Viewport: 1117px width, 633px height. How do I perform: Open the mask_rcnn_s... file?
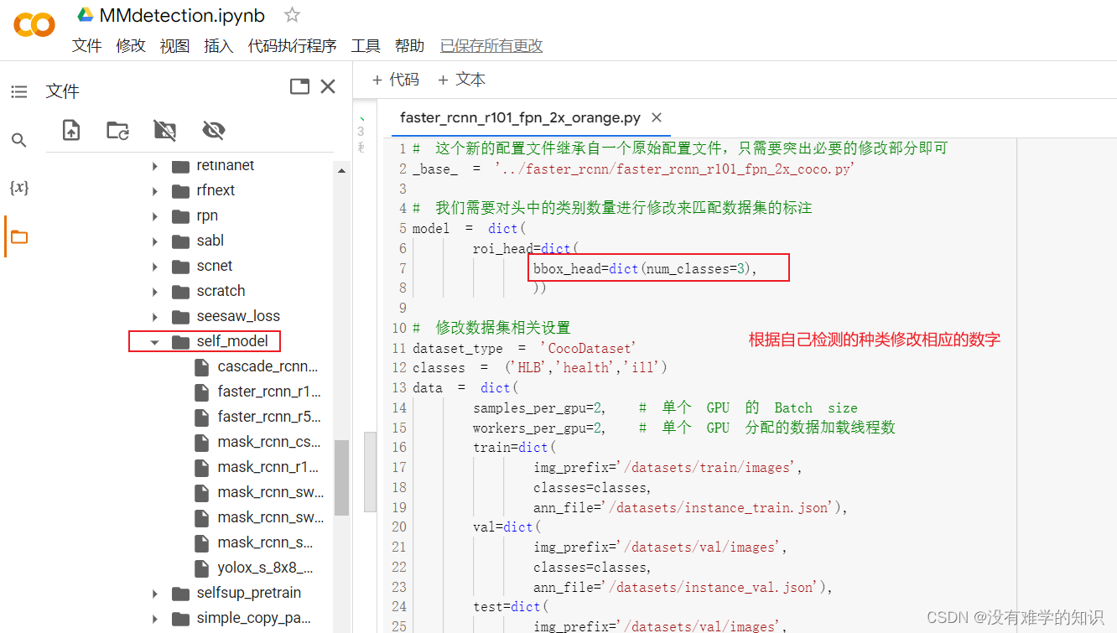[265, 542]
